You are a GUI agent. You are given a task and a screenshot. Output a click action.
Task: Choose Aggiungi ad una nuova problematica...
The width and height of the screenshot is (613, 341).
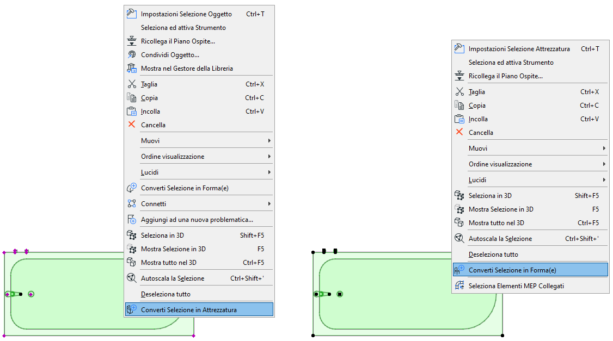(x=199, y=220)
